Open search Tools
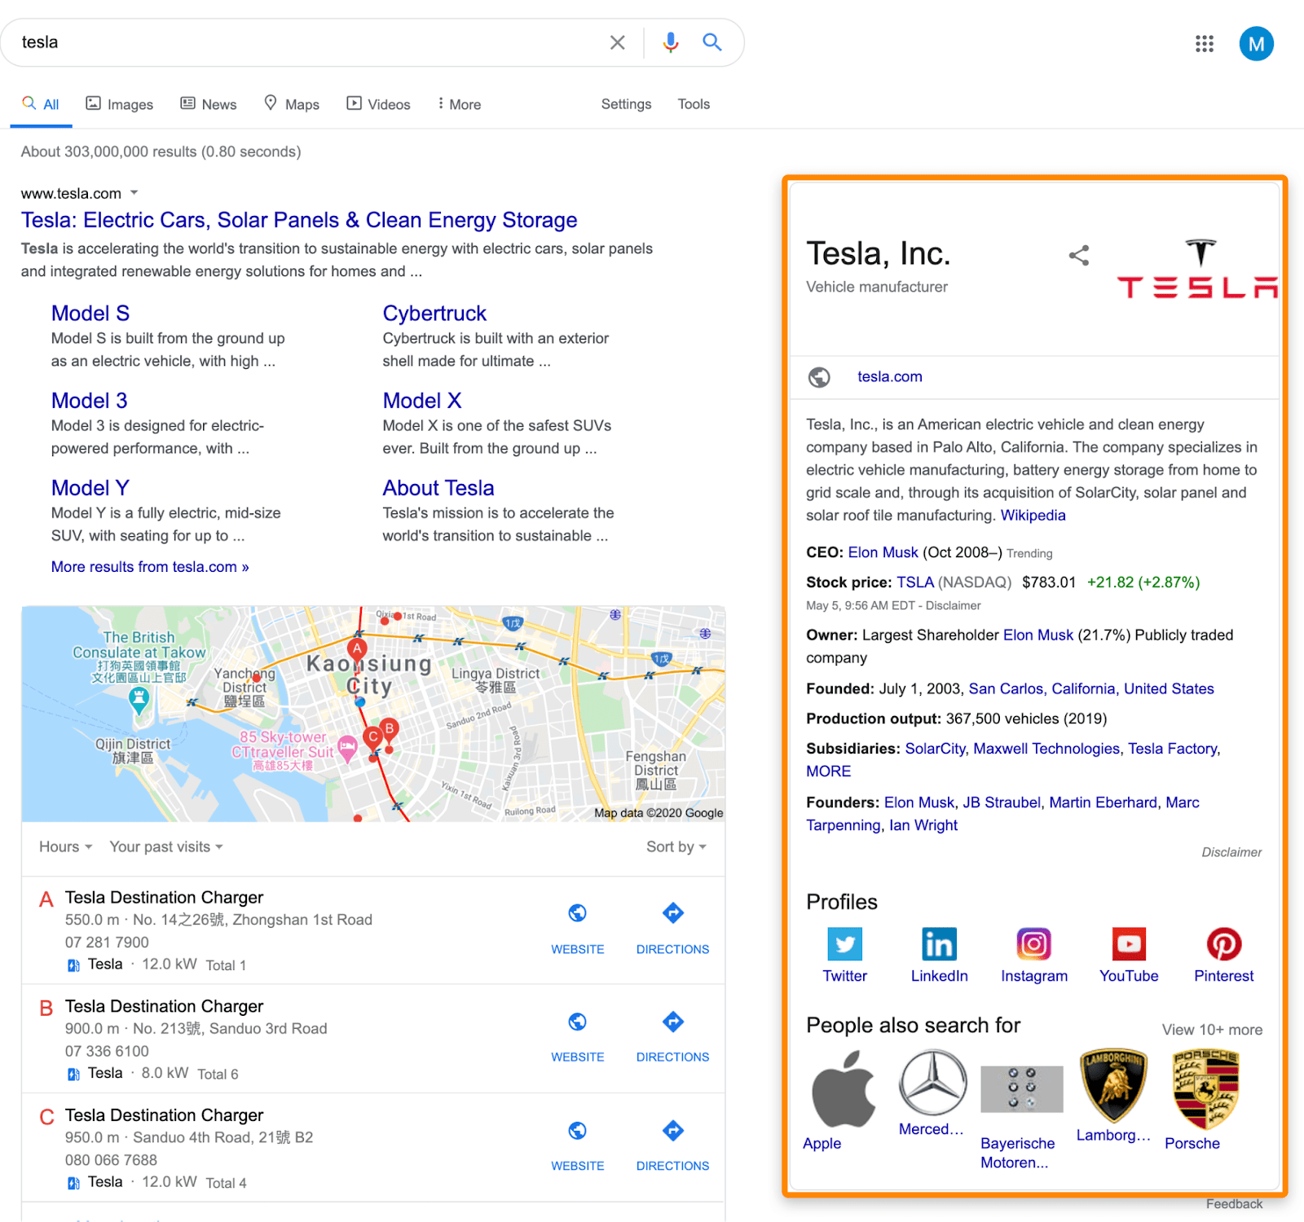This screenshot has width=1304, height=1222. [694, 104]
